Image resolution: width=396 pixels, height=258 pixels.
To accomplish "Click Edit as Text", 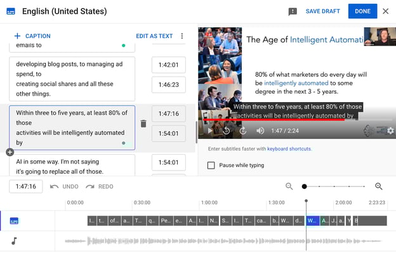I will click(154, 36).
